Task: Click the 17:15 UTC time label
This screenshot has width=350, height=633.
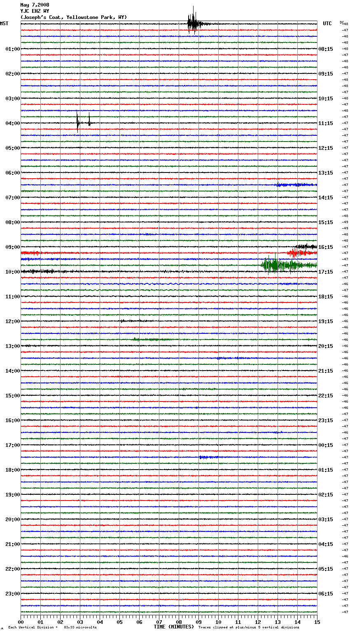Action: 326,272
